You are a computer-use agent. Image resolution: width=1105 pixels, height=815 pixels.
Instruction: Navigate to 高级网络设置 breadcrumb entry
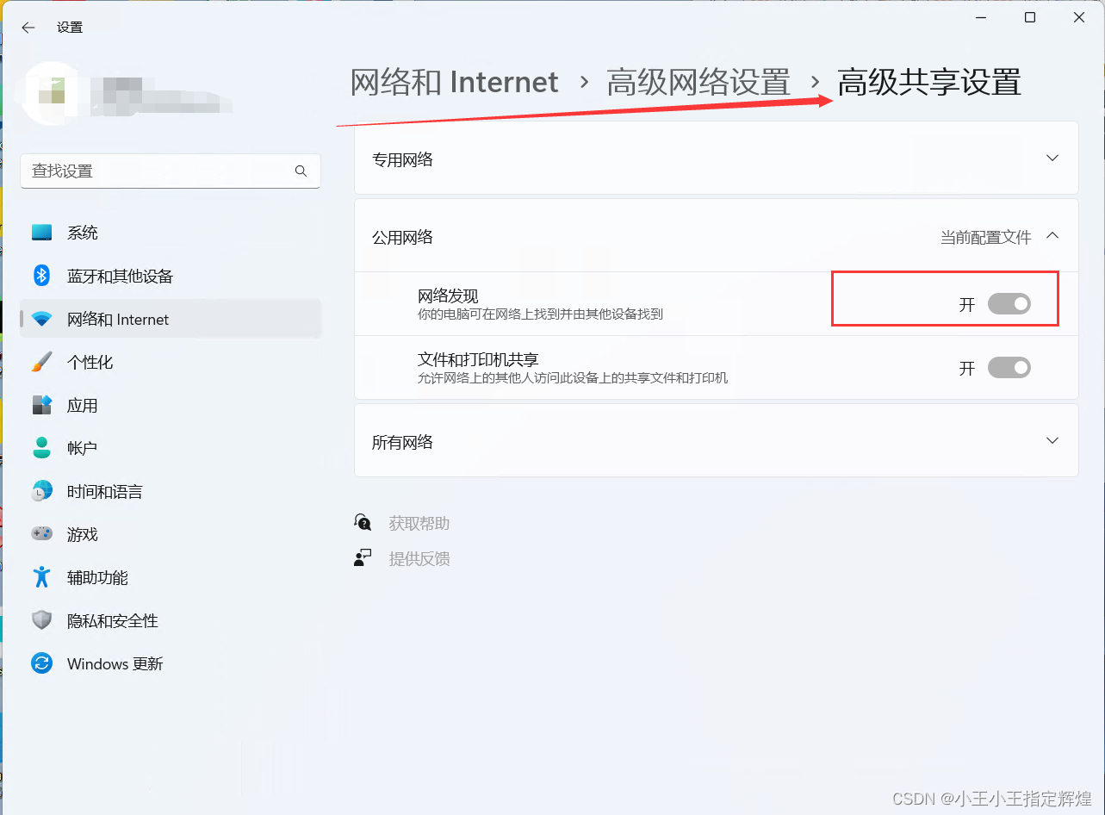[698, 82]
